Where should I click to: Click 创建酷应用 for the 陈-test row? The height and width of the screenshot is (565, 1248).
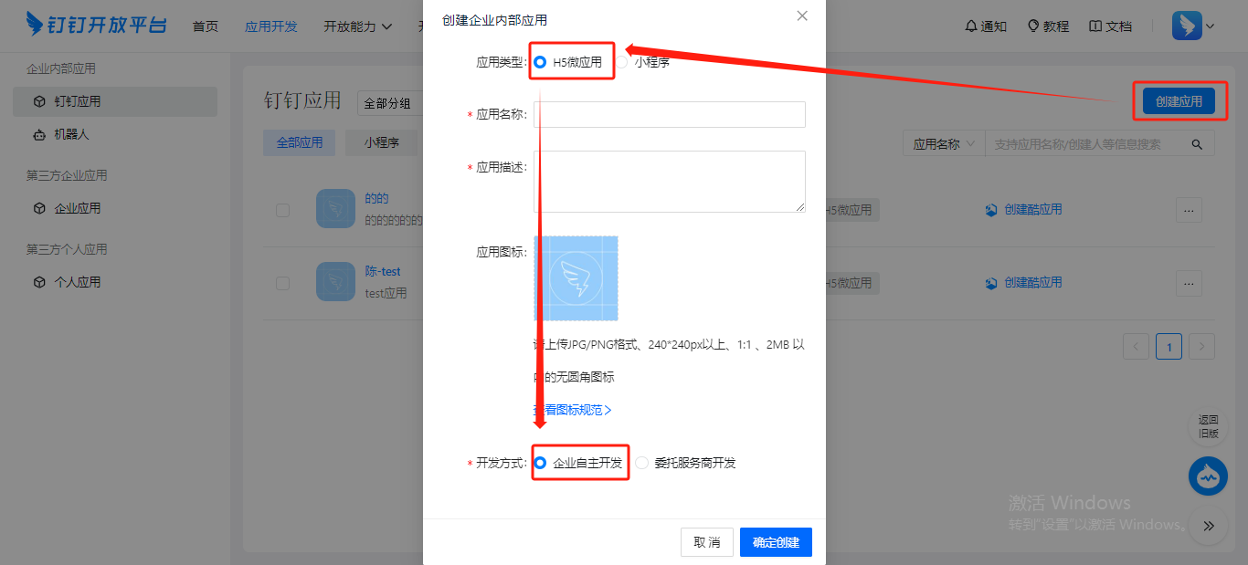click(1023, 283)
